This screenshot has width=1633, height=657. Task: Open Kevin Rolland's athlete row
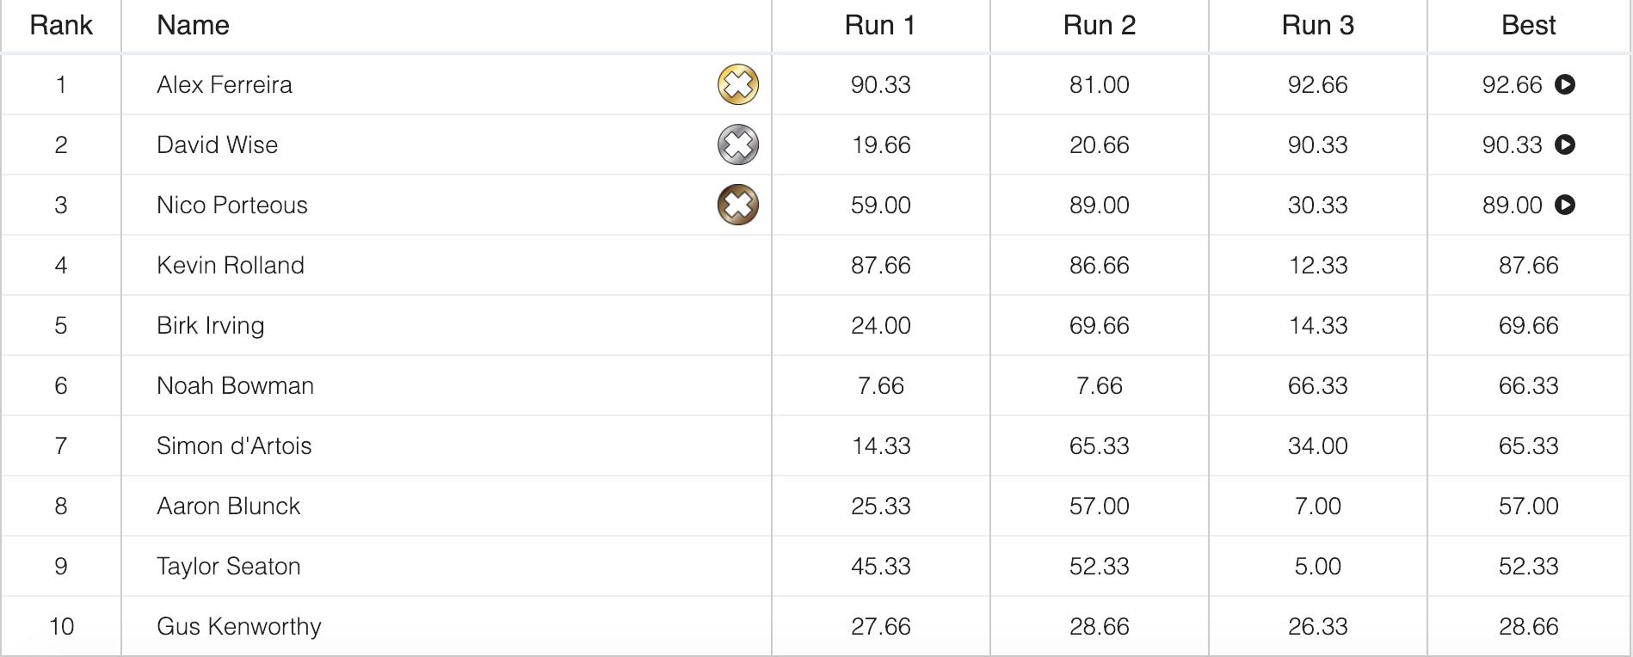point(230,265)
